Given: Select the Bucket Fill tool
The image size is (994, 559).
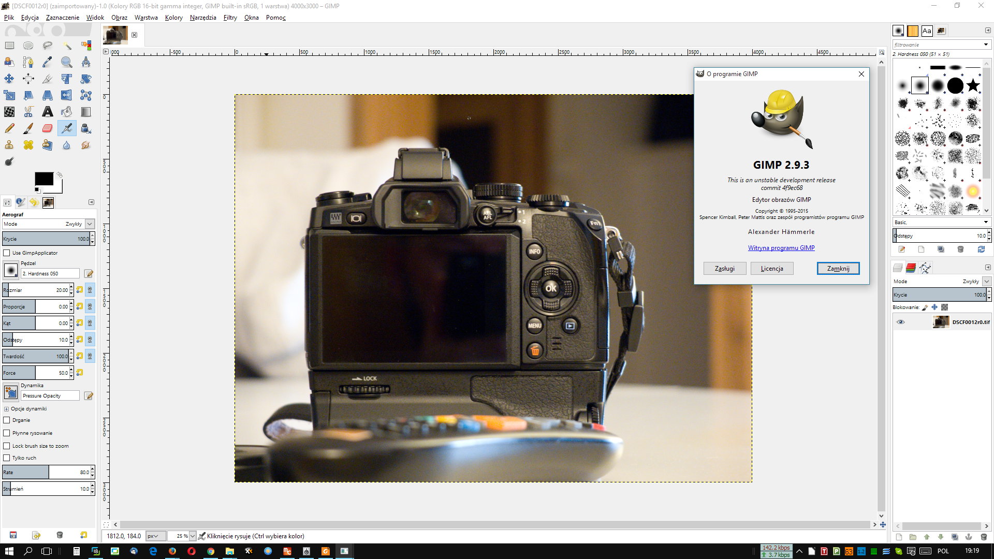Looking at the screenshot, I should click(x=67, y=112).
